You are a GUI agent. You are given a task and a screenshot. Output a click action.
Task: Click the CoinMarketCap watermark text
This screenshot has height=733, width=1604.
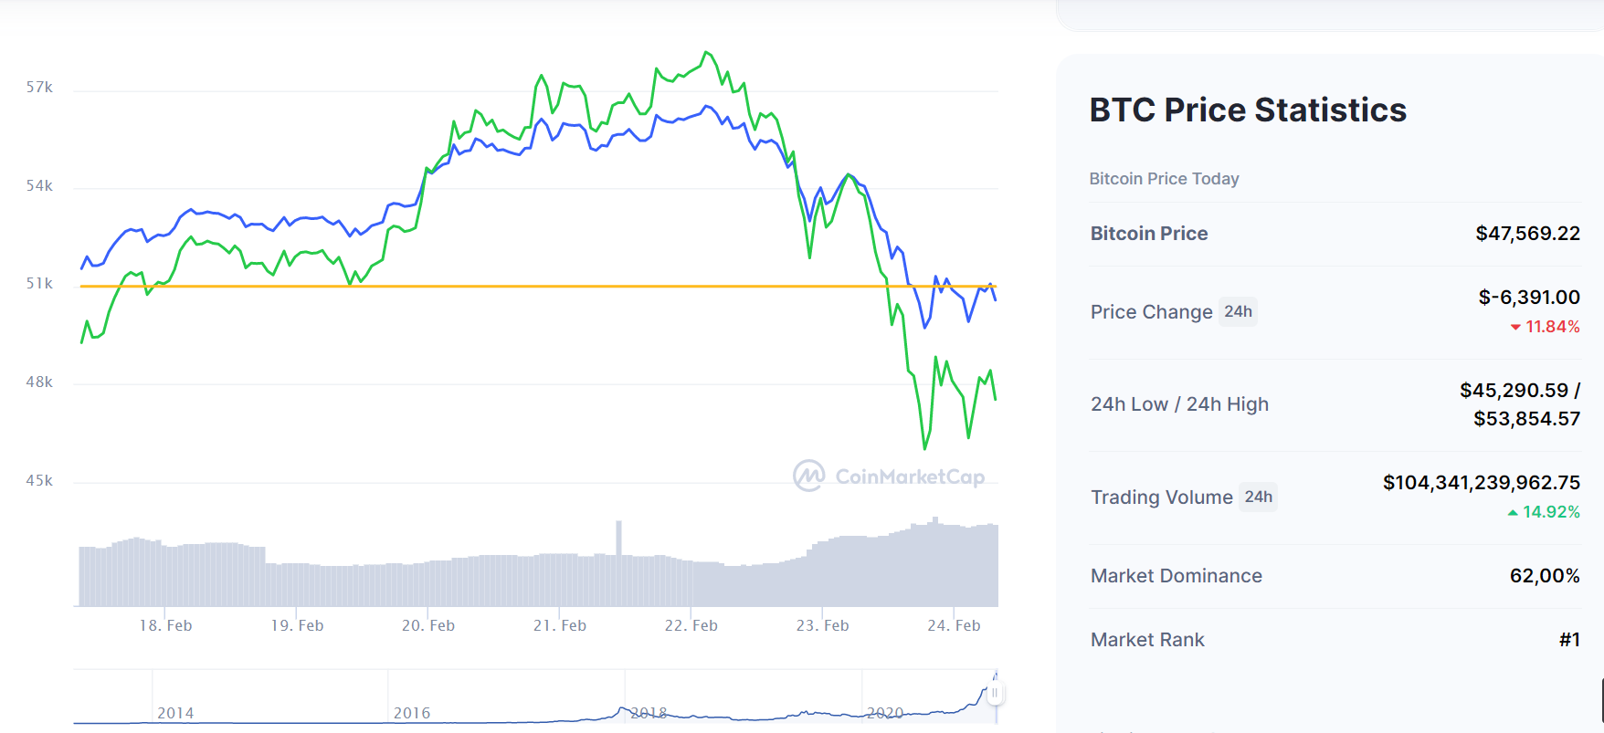pos(910,476)
